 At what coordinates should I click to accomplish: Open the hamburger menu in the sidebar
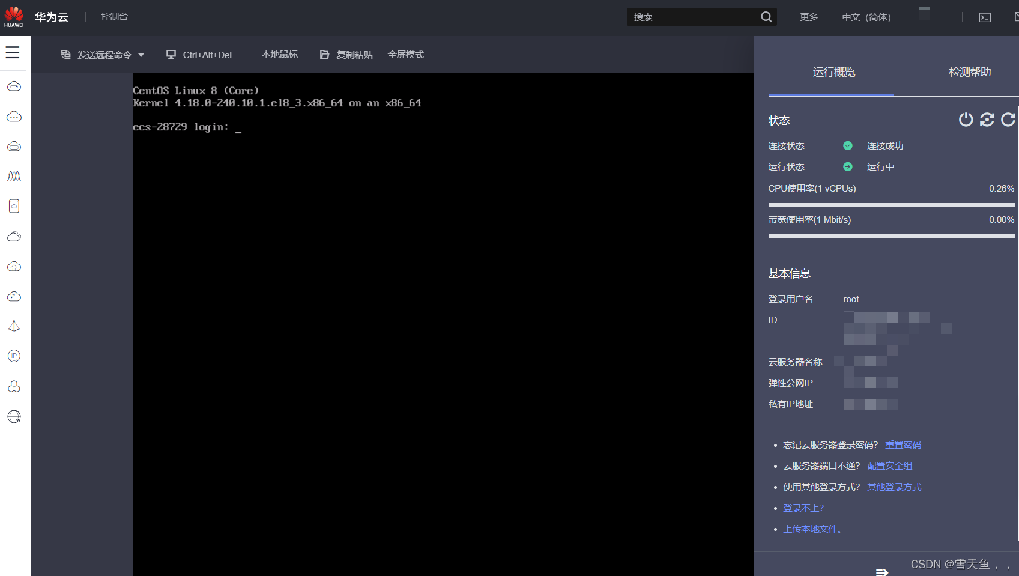tap(13, 53)
